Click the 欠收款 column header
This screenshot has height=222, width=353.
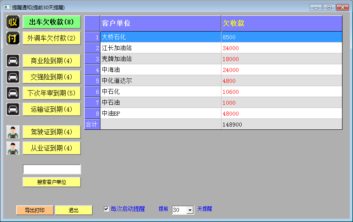pos(282,23)
